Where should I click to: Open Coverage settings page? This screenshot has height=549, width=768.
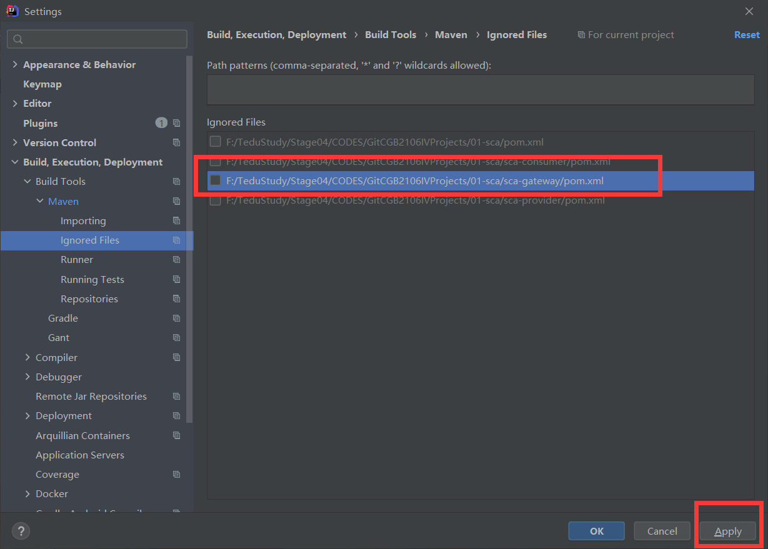point(57,474)
